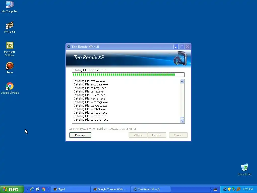
Task: Click the safely remove hardware tray icon
Action: 234,189
